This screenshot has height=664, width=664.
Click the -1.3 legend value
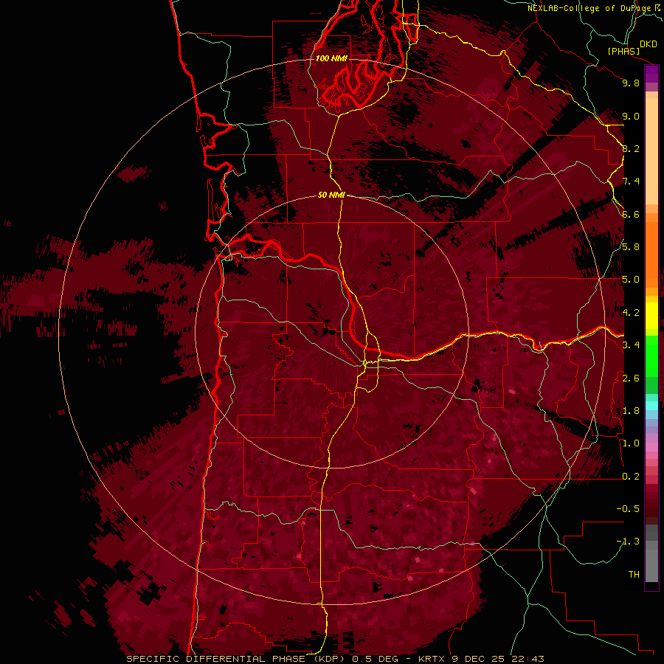(x=628, y=542)
